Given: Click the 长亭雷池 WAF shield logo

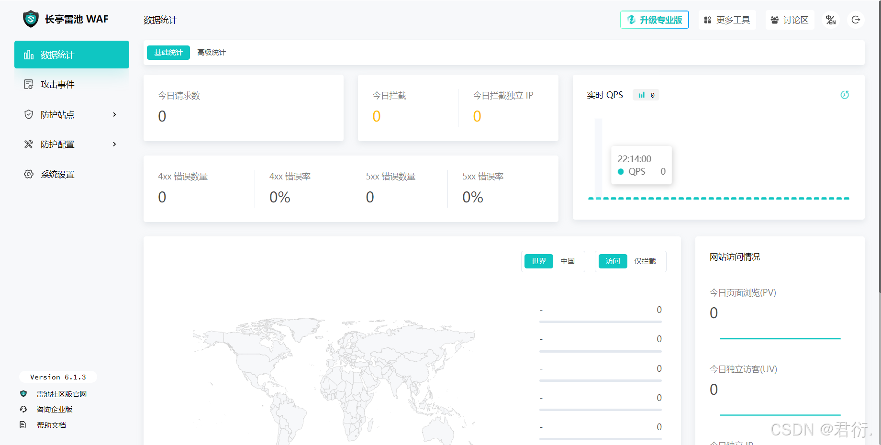Looking at the screenshot, I should pos(31,19).
